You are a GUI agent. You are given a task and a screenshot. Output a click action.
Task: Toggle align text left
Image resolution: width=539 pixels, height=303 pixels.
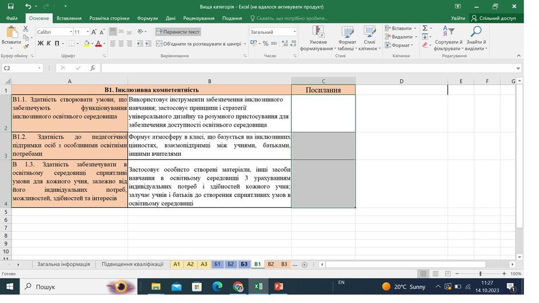click(113, 44)
